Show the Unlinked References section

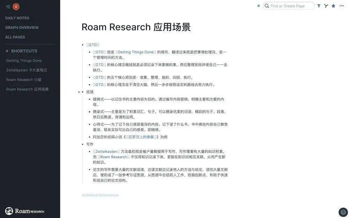[101, 194]
